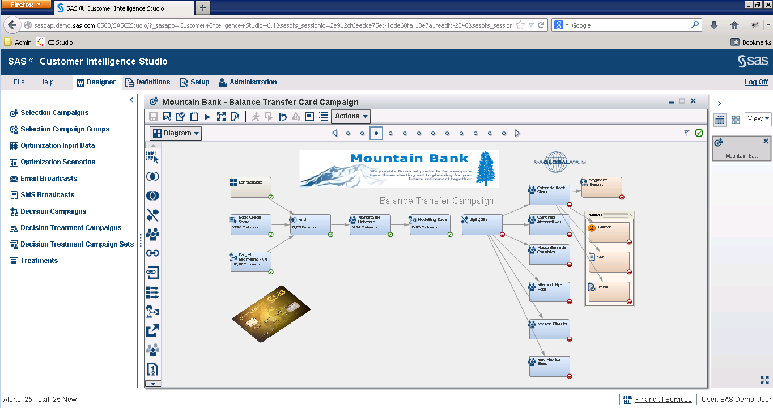Select the people segment tool in palette
773x408 pixels.
coord(152,234)
